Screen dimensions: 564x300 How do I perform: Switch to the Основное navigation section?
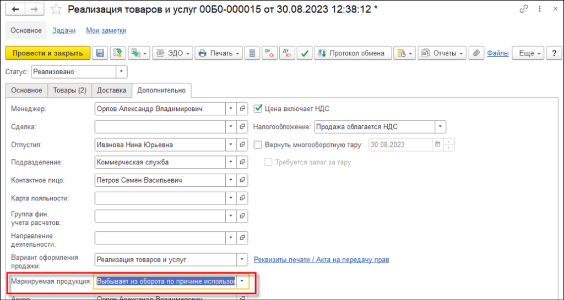tap(26, 31)
